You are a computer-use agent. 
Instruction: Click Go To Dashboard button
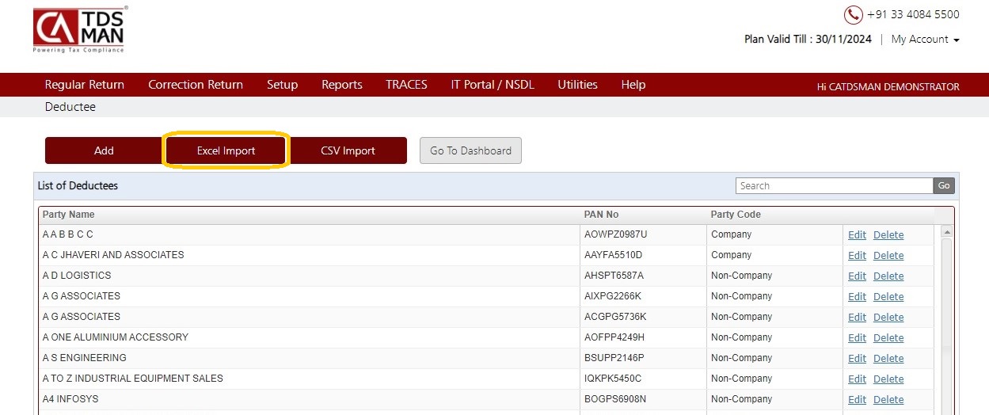[470, 150]
